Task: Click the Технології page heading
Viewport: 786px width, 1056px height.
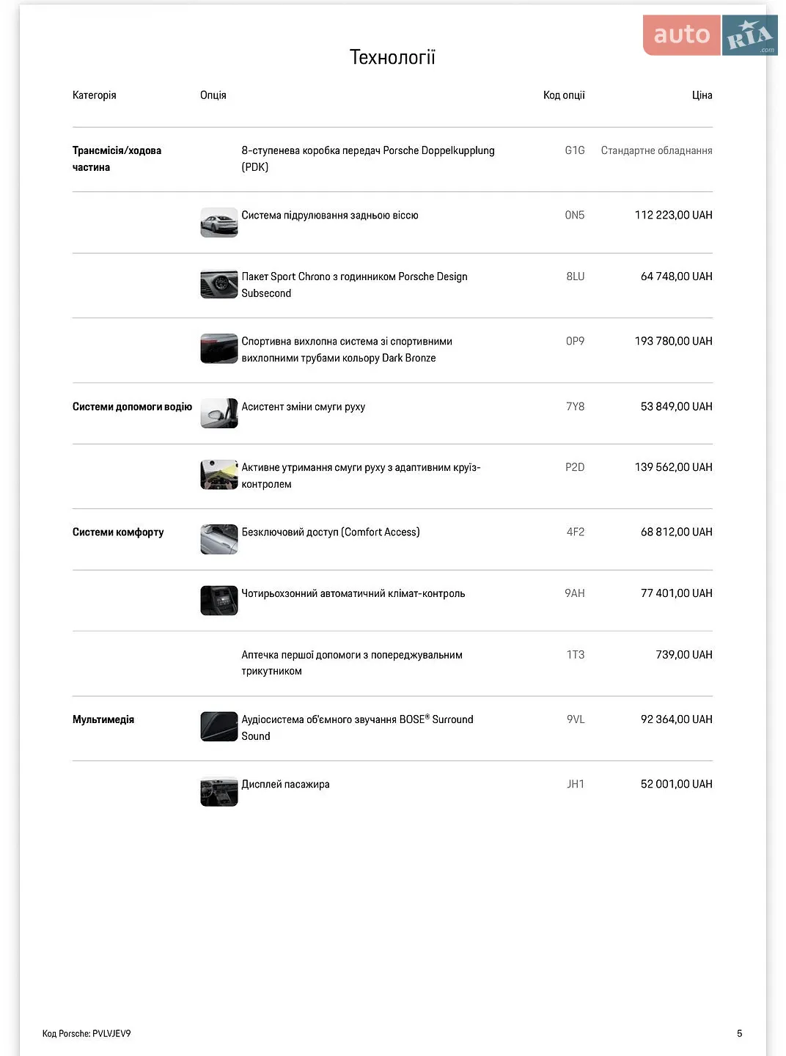Action: (392, 57)
